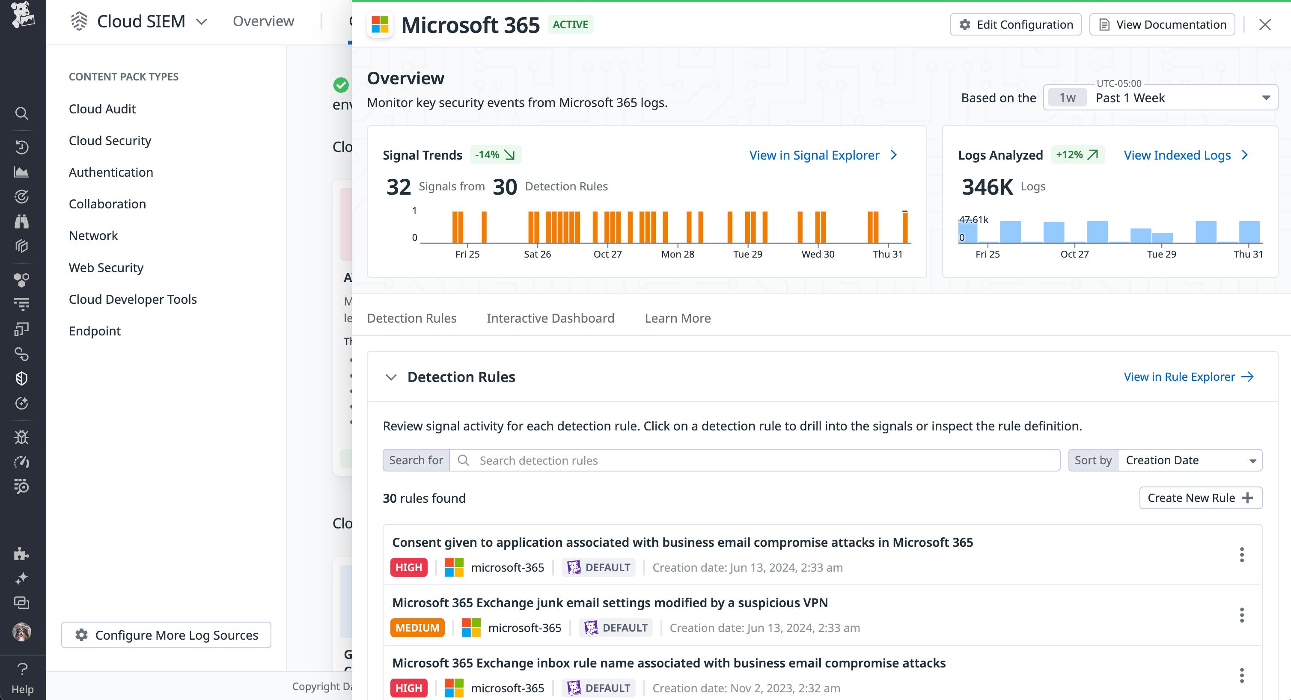Open global search from the sidebar magnifier
Image resolution: width=1291 pixels, height=700 pixels.
[x=22, y=113]
